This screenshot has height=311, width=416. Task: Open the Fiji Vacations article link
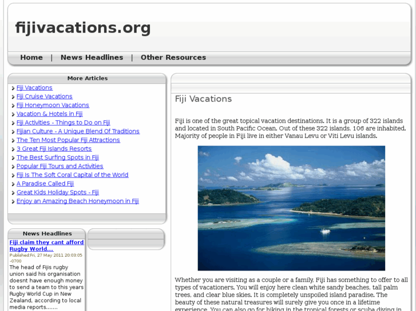click(34, 88)
